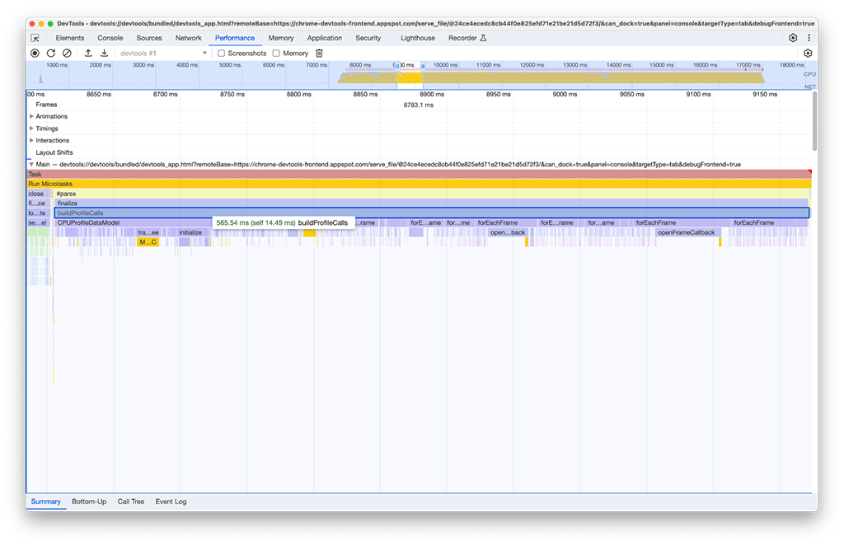Click the record performance button
The width and height of the screenshot is (844, 546).
(x=34, y=53)
